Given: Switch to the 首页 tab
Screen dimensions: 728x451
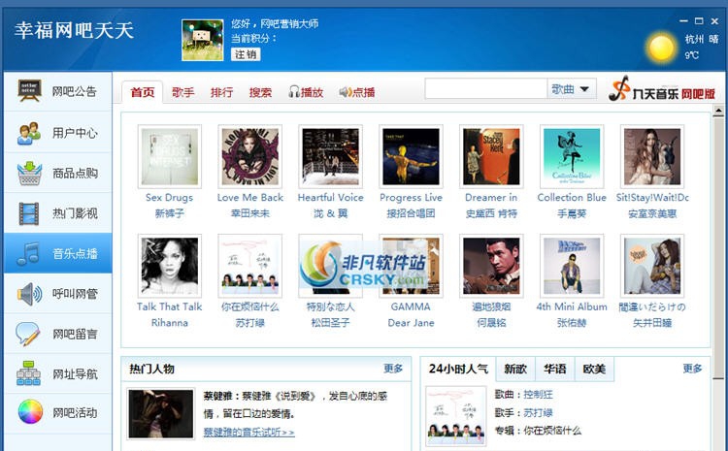Looking at the screenshot, I should (x=143, y=92).
